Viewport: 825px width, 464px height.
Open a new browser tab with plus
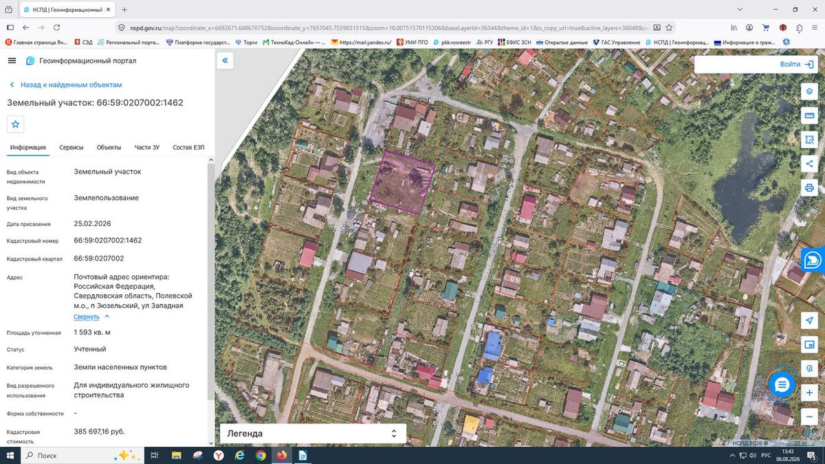(124, 10)
